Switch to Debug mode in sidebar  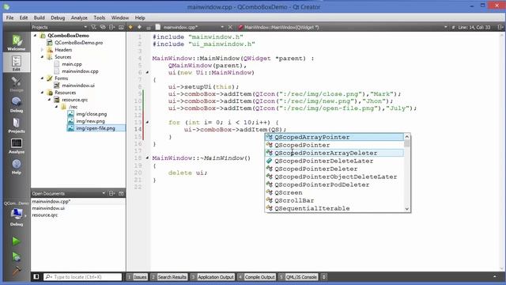17,104
